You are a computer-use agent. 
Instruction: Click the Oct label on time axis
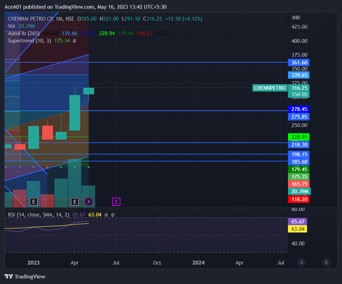tap(157, 263)
